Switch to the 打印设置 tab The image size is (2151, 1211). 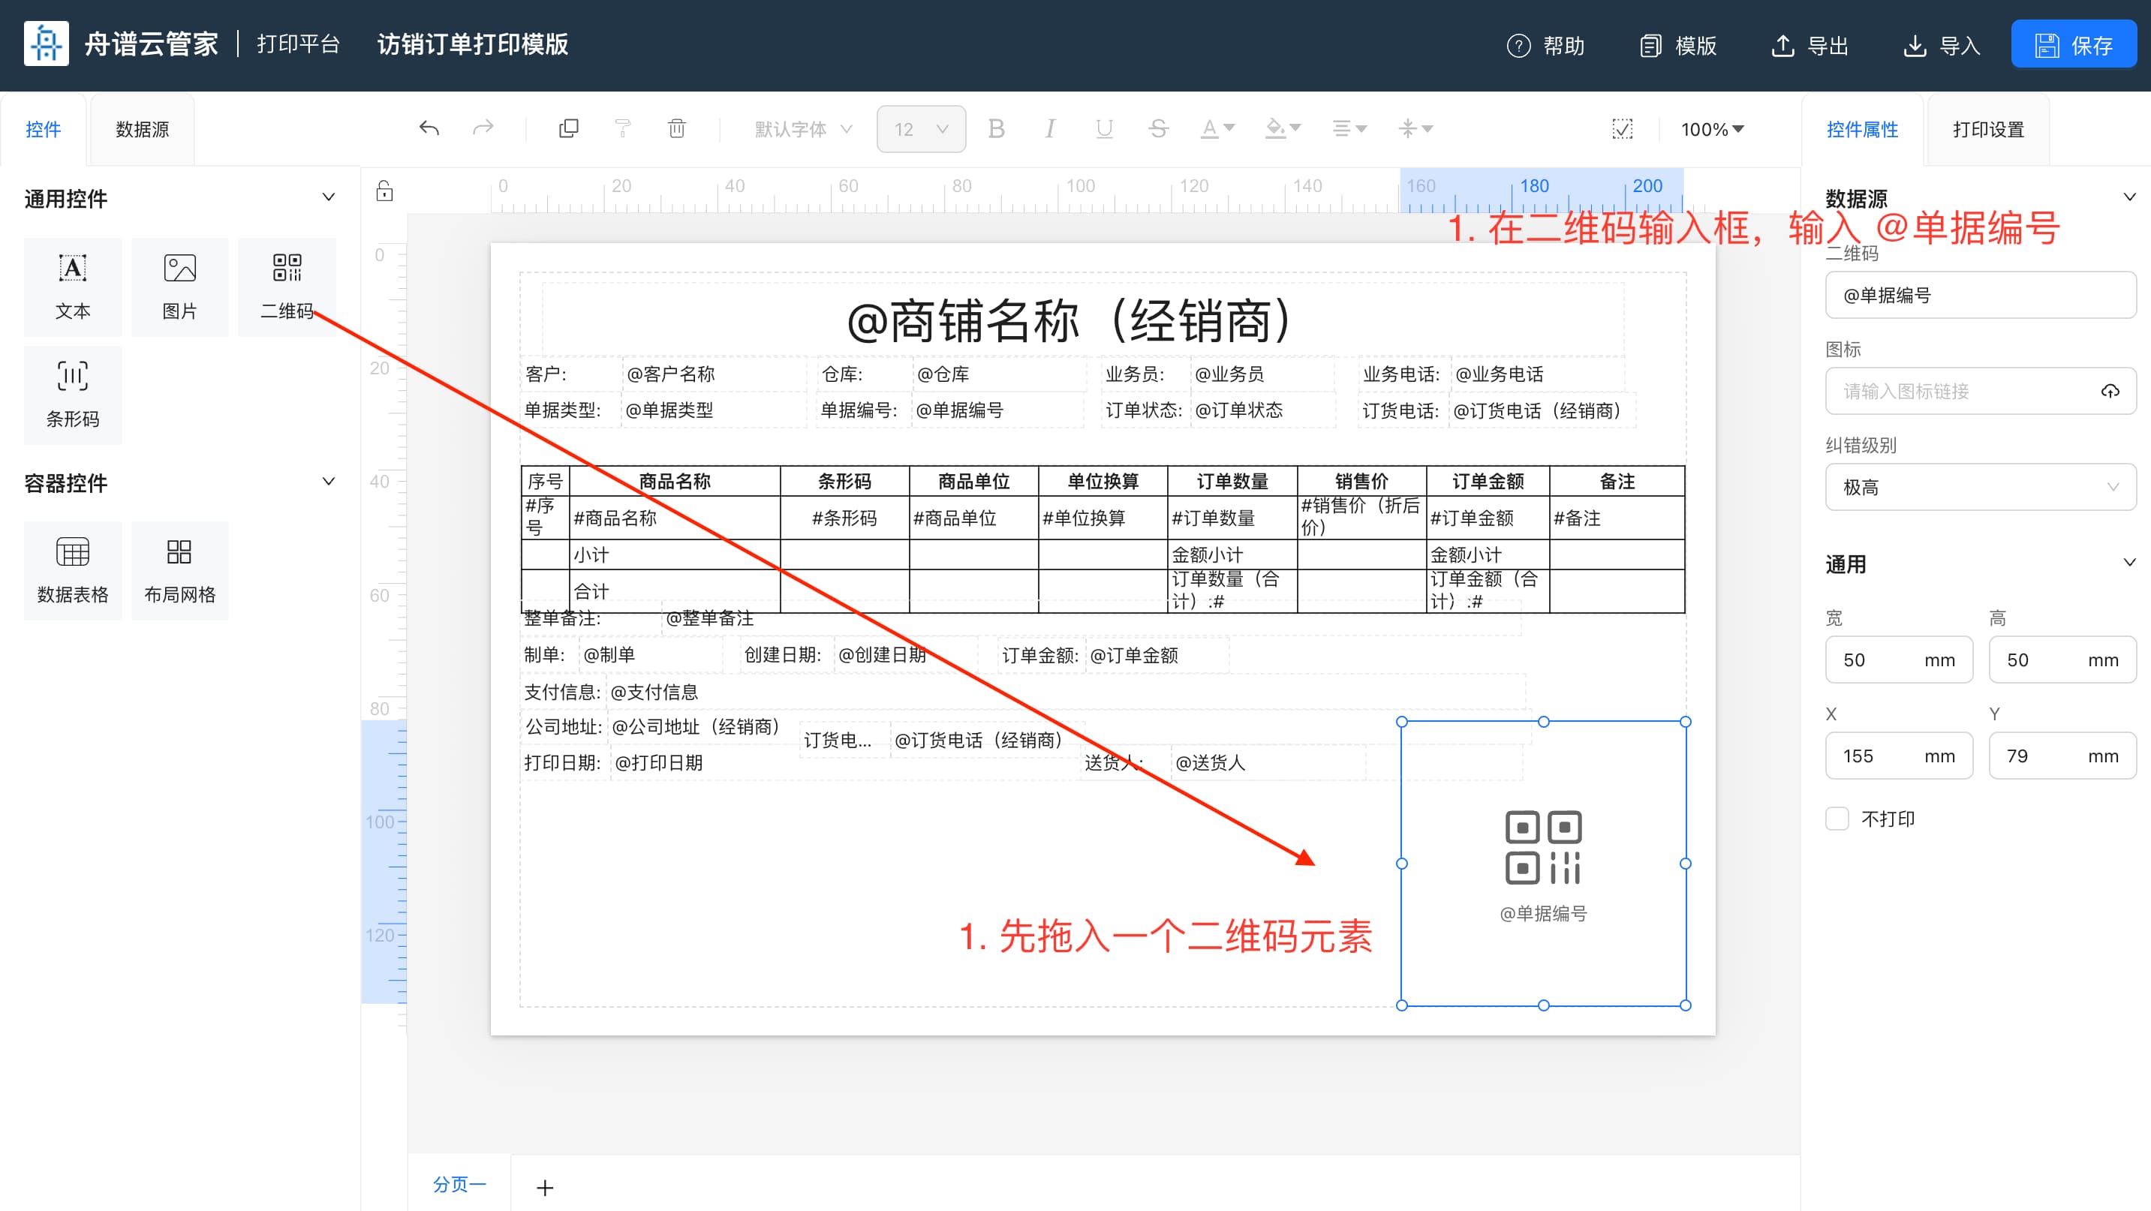[x=1988, y=129]
